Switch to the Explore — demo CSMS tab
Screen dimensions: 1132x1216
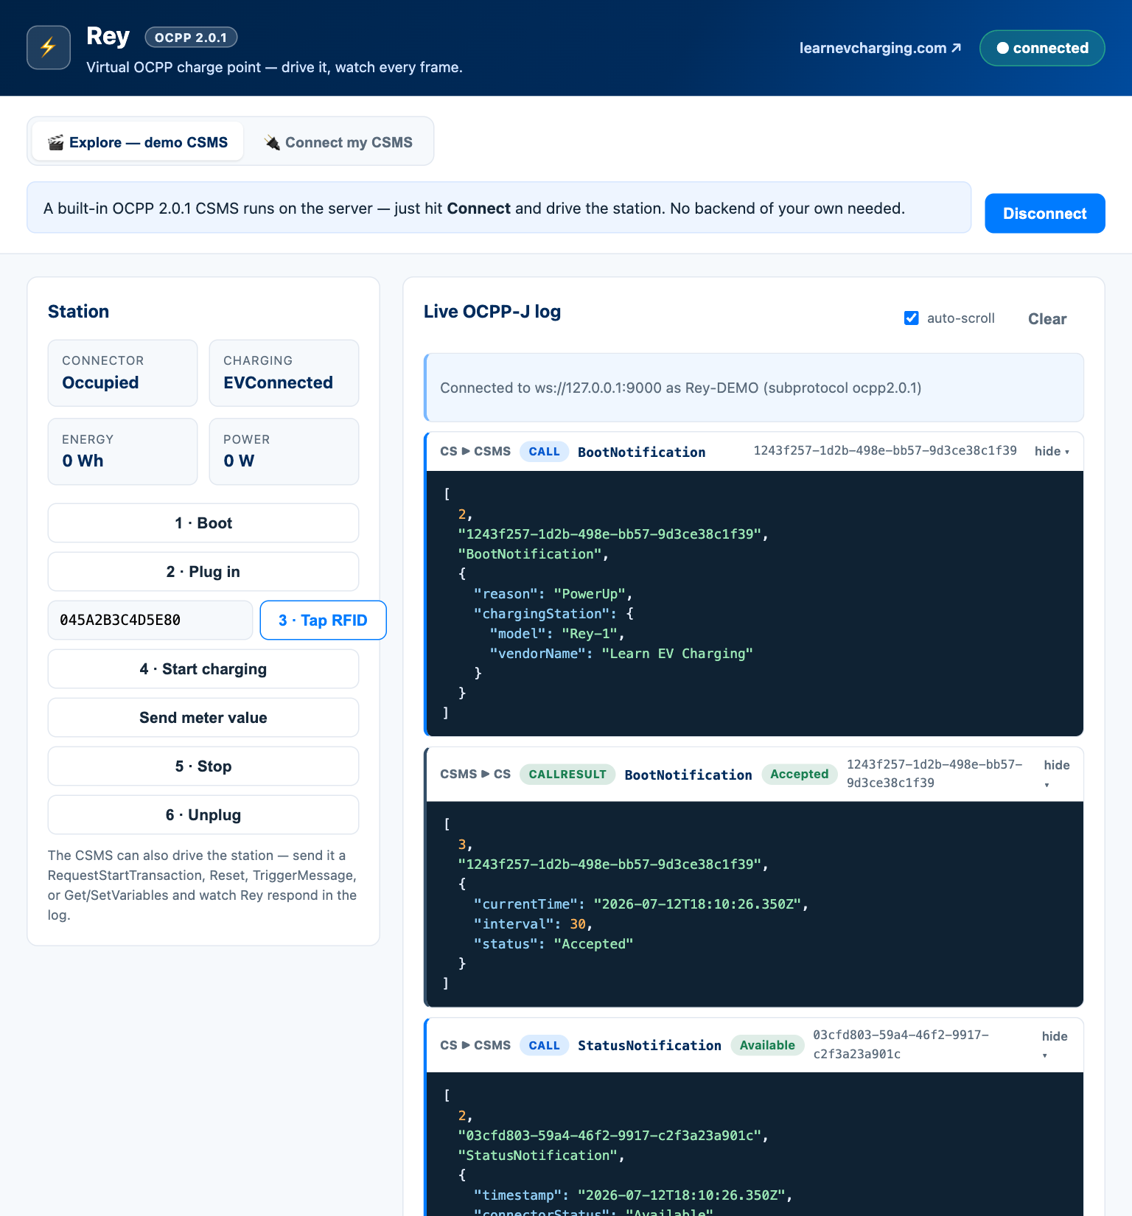click(138, 142)
